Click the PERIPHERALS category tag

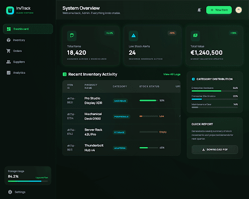pos(121,116)
